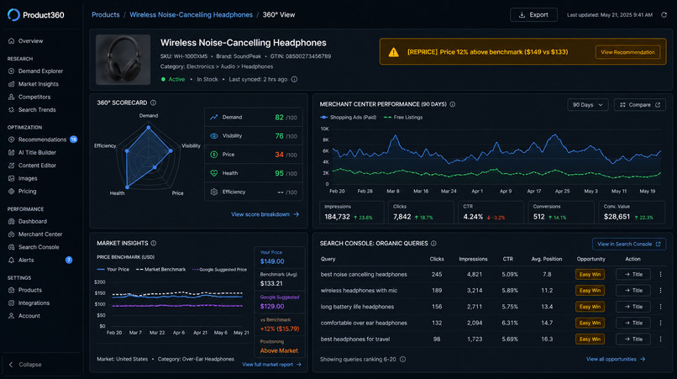Toggle Market Benchmark legend series

coord(160,269)
